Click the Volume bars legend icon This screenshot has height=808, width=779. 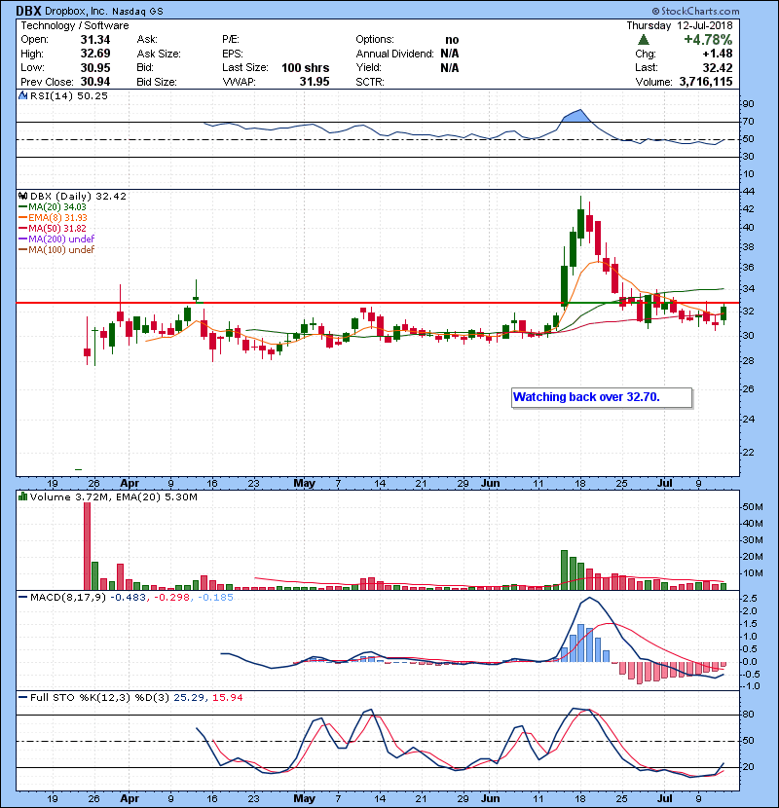[x=23, y=497]
